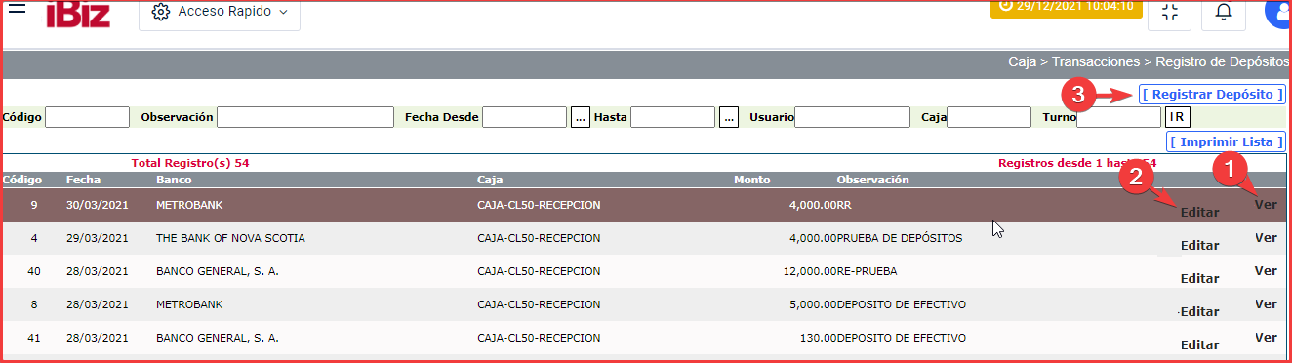Open the Hasta date picker button
1292x363 pixels.
pyautogui.click(x=729, y=117)
